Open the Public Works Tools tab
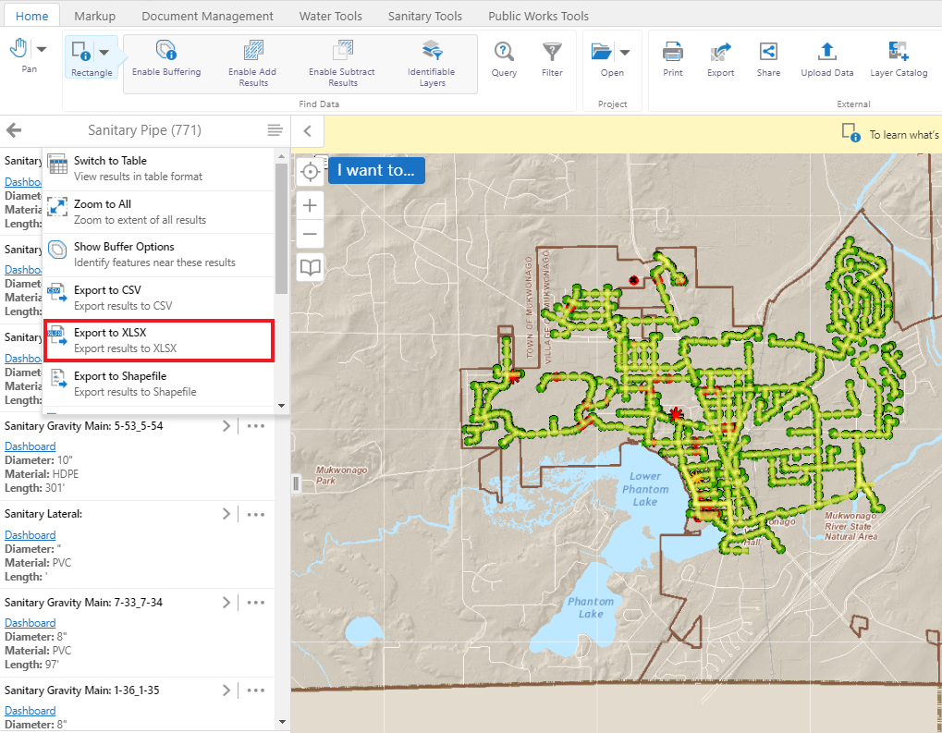This screenshot has height=733, width=942. pos(538,16)
